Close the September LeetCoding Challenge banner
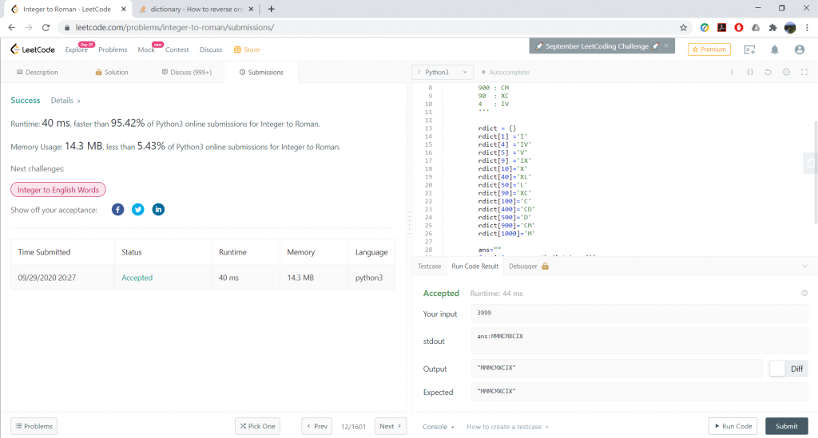818x438 pixels. pyautogui.click(x=666, y=45)
